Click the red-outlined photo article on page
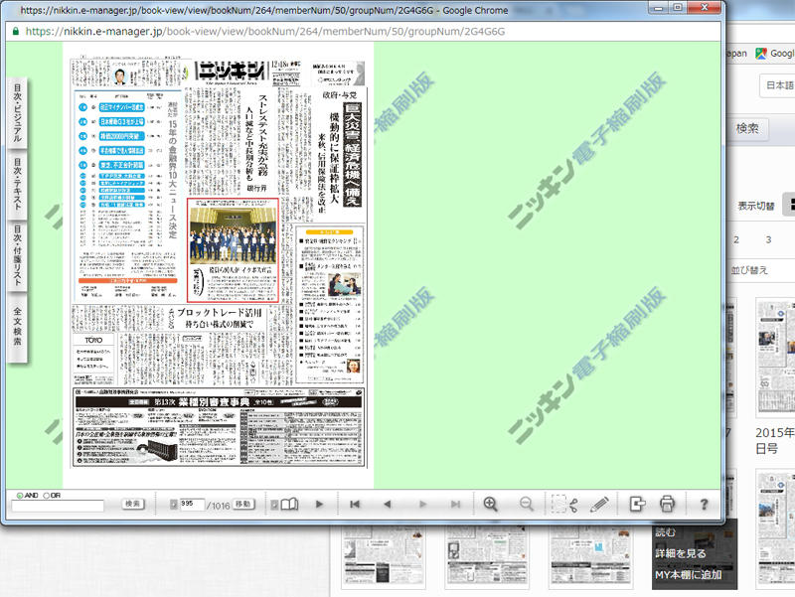The height and width of the screenshot is (597, 795). [x=234, y=250]
